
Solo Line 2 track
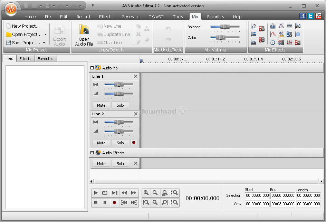120,143
